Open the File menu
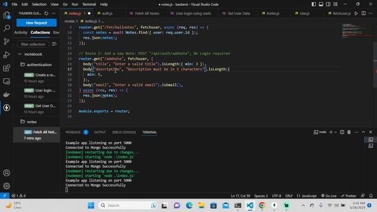Viewport: 377px width, 212px height. 14,4
